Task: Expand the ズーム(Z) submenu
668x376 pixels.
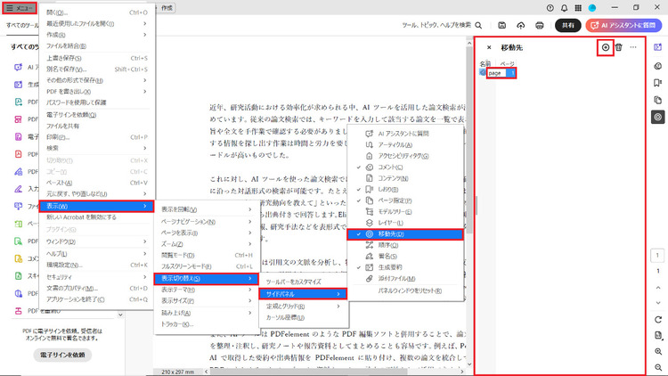Action: (207, 244)
